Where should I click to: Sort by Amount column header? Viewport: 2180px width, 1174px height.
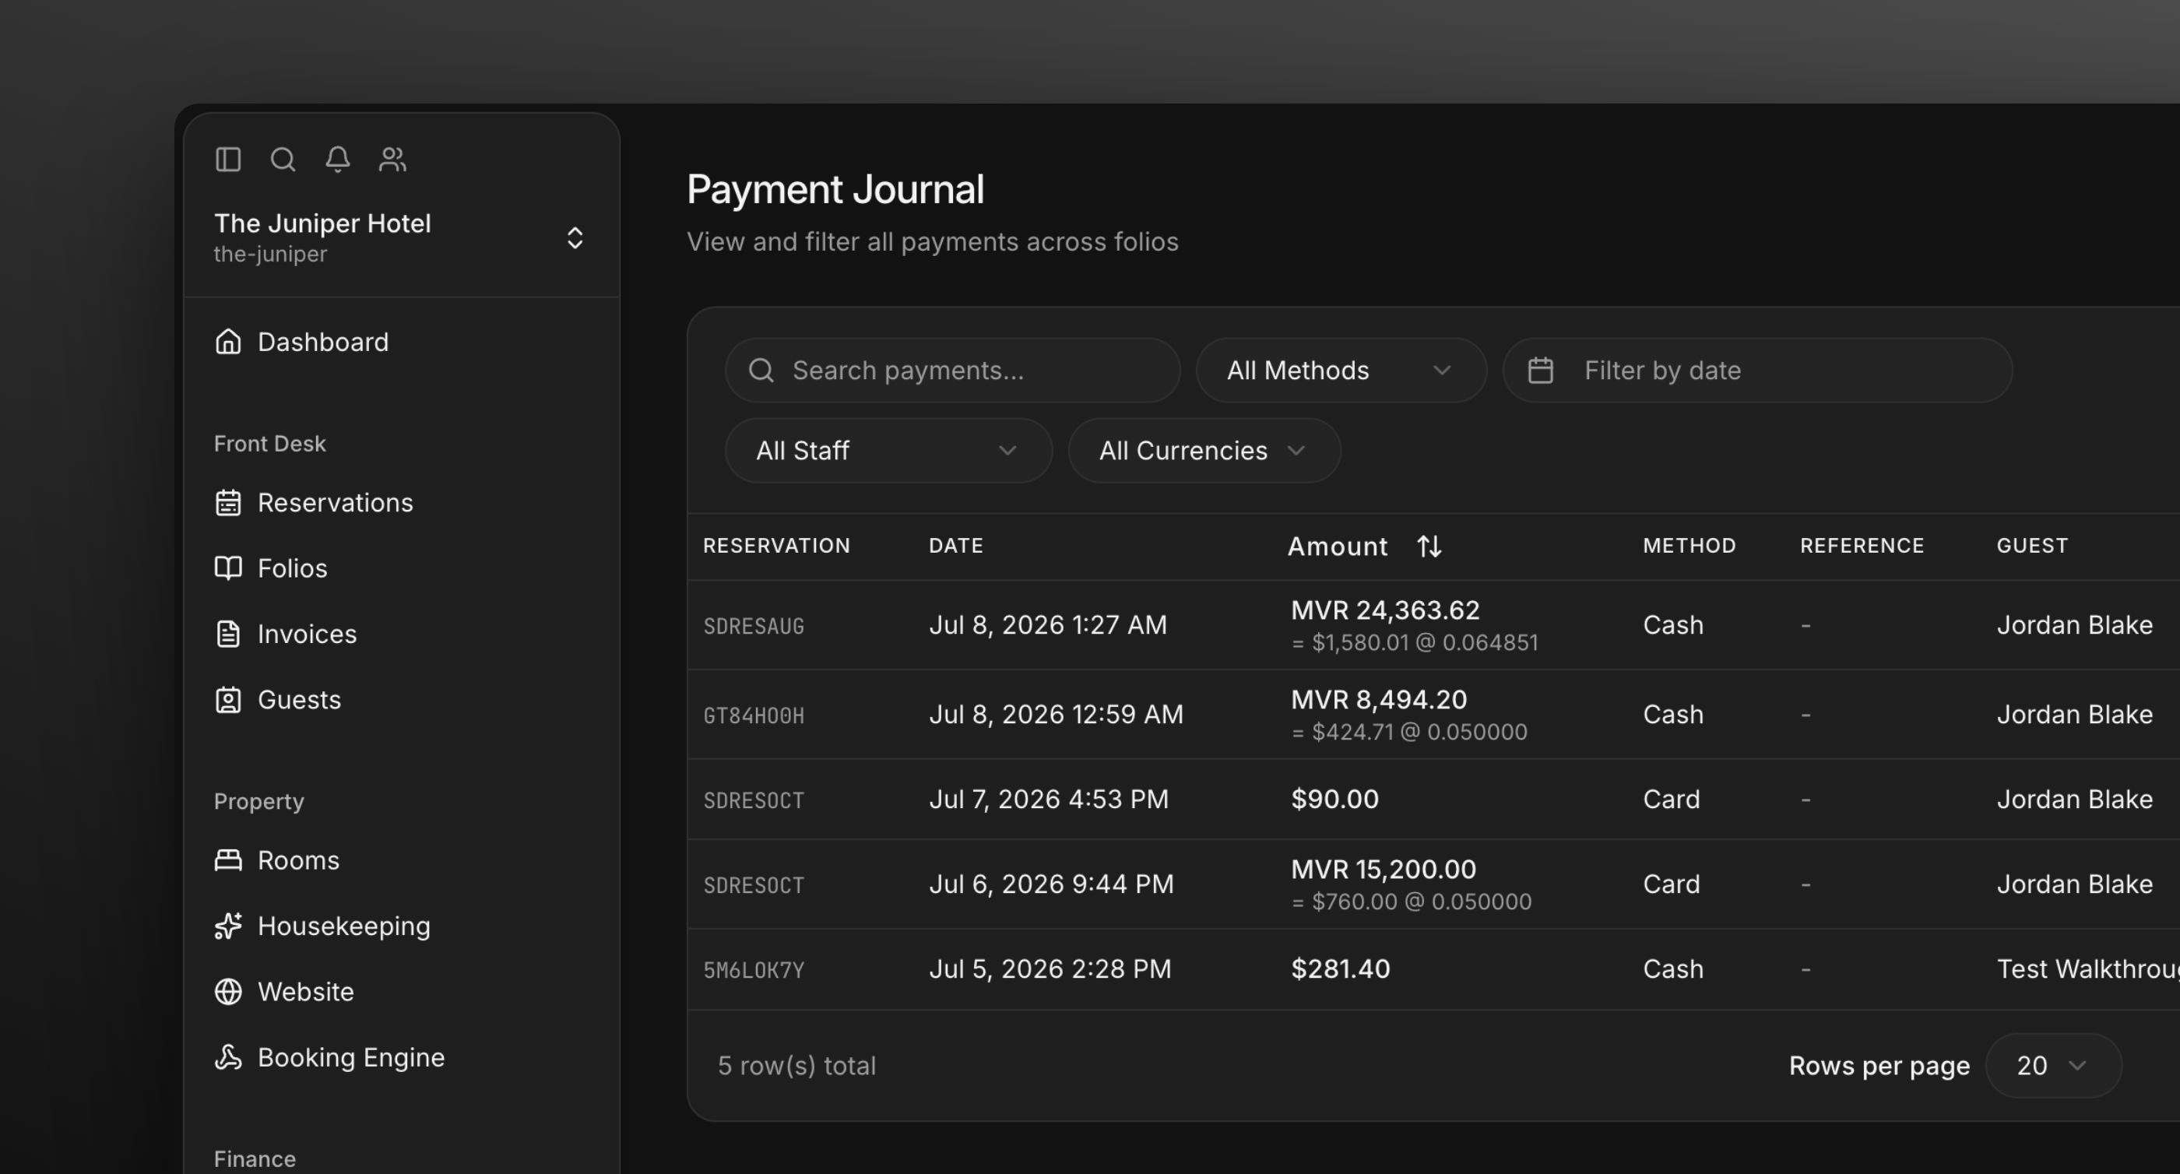(1363, 547)
